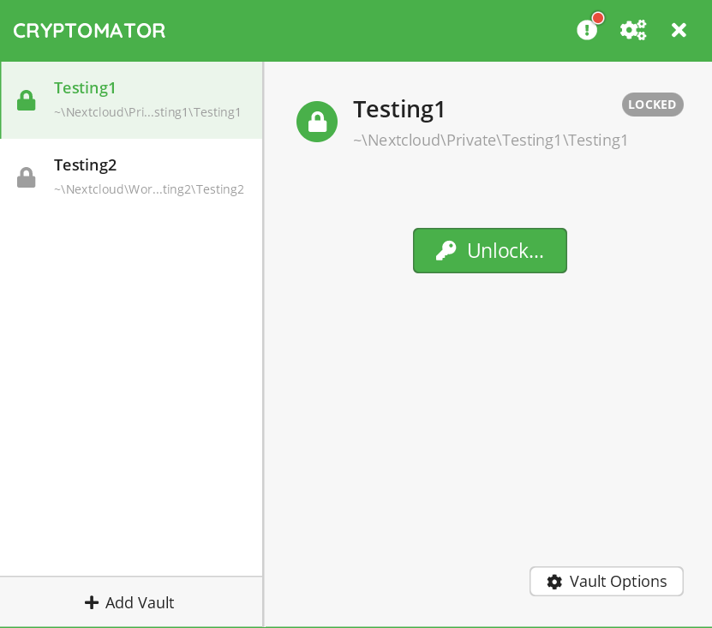Click the LOCKED status badge

click(652, 105)
